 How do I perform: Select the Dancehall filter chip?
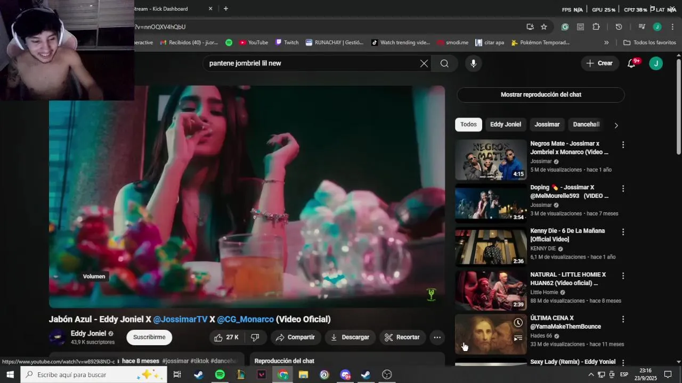(x=586, y=124)
